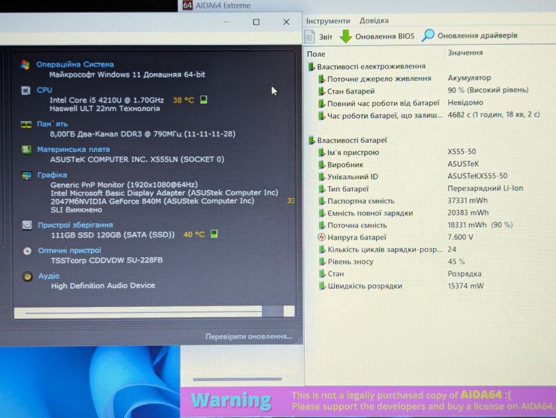Image resolution: width=556 pixels, height=418 pixels.
Task: Click the speaker icon by Аудіо
Action: coord(27,277)
